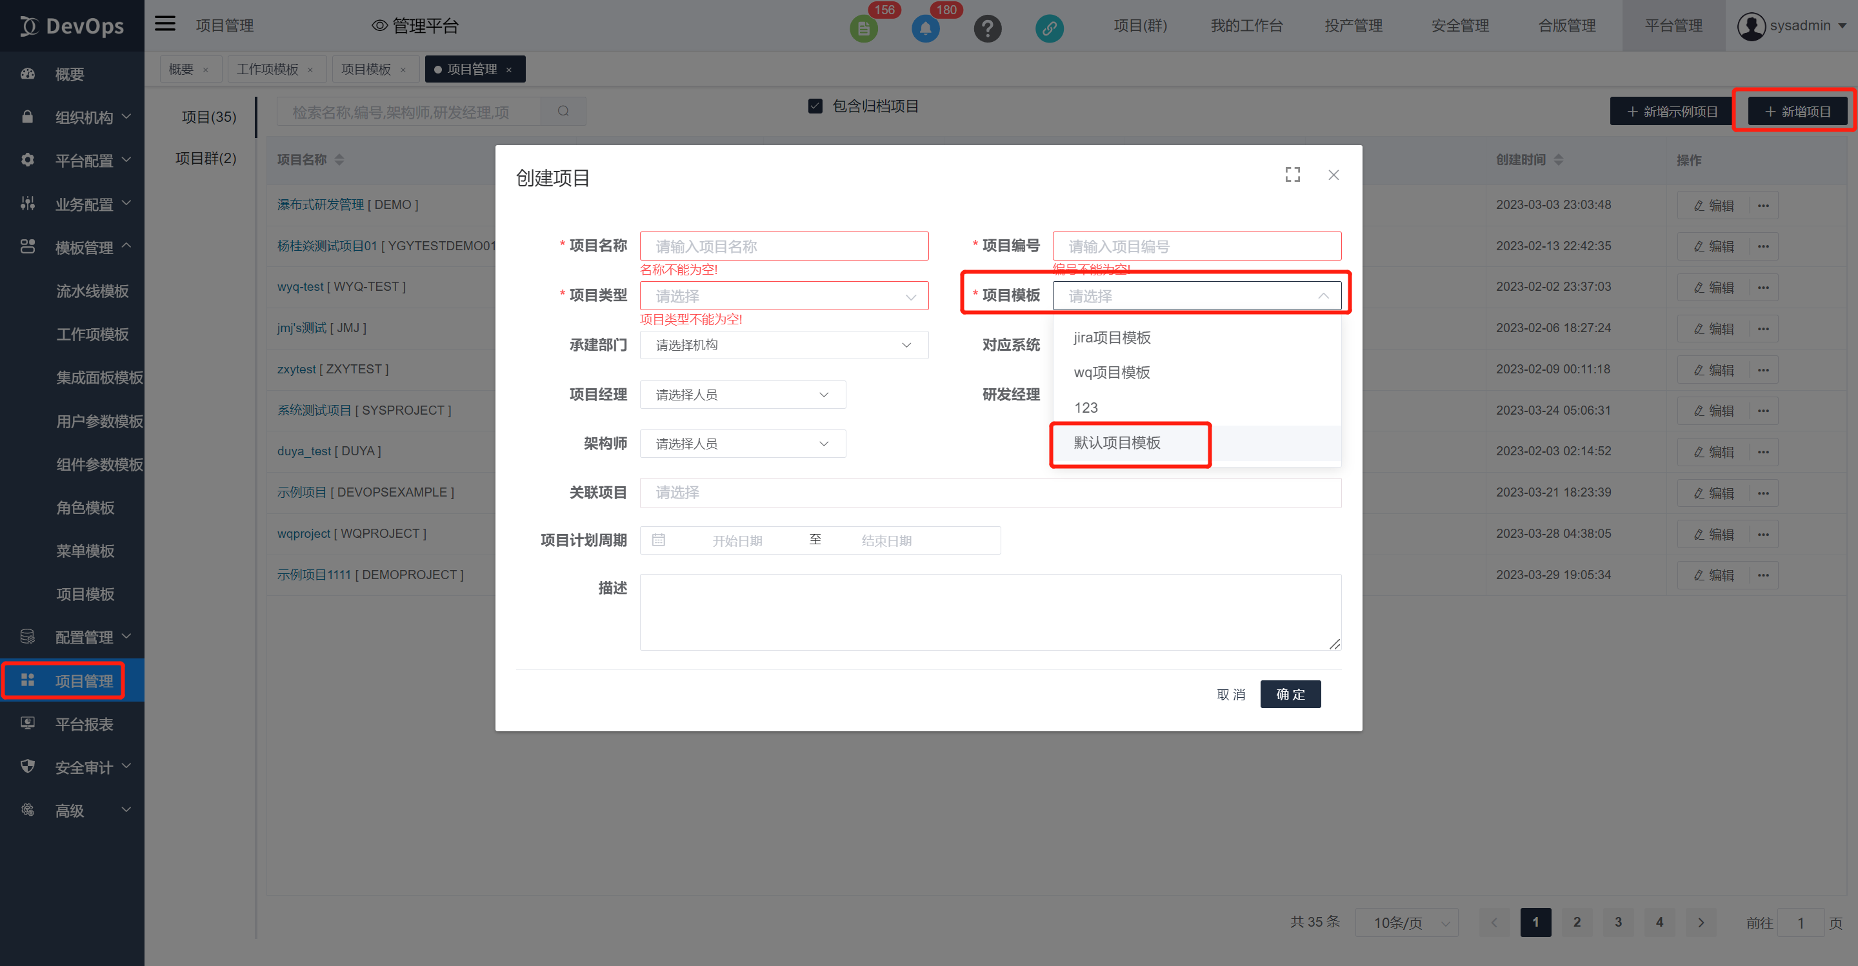Click the fullscreen expand icon in the dialog
This screenshot has height=966, width=1858.
point(1292,175)
